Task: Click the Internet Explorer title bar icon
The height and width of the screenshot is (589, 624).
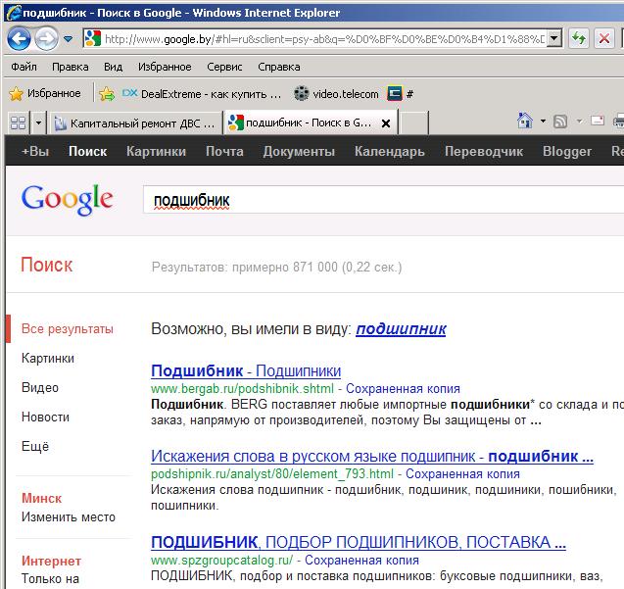Action: pyautogui.click(x=13, y=13)
